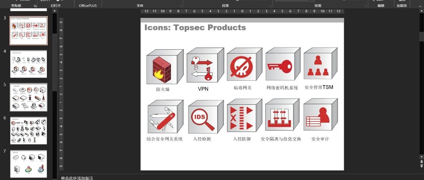
Task: Select the VPN keys and arrows icon
Action: click(205, 65)
